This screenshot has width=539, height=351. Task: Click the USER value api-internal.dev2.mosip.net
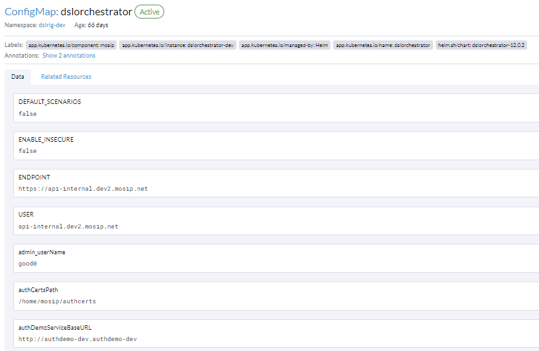68,226
